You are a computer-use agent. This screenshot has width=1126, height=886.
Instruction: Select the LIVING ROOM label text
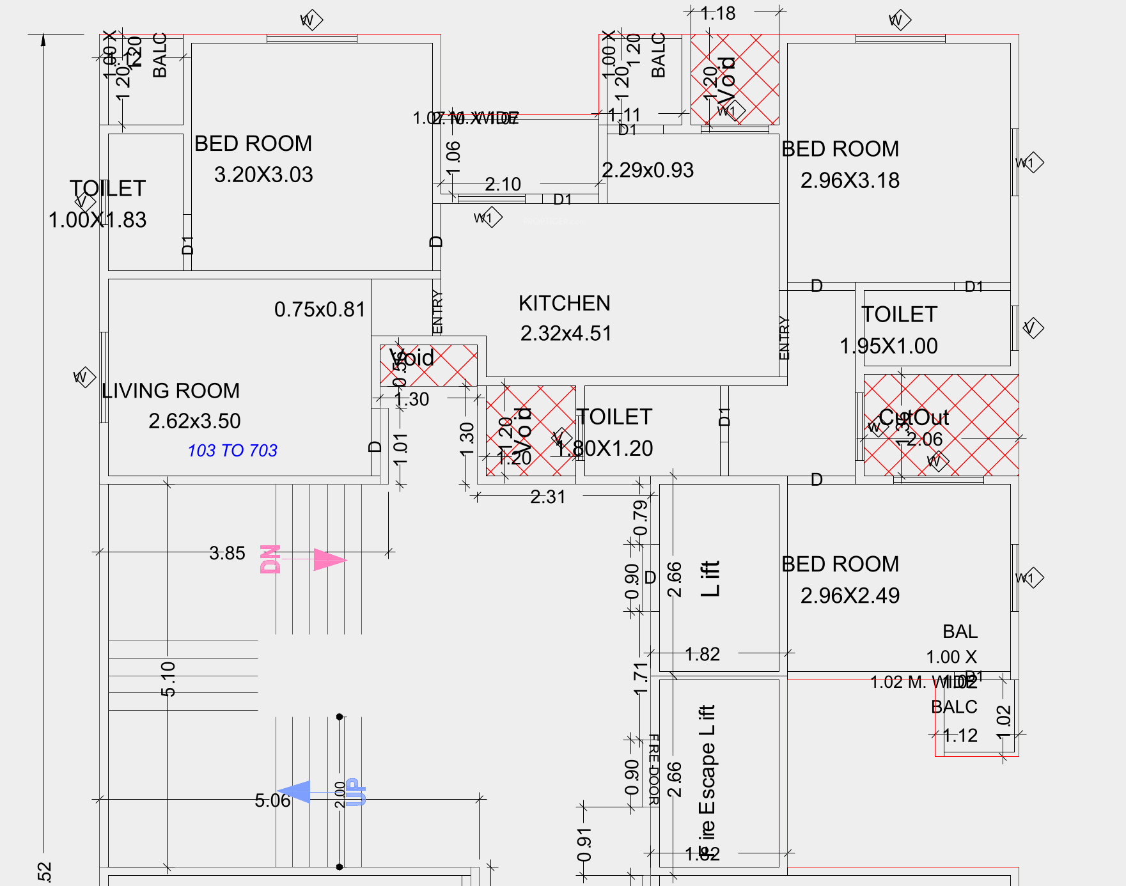click(171, 391)
